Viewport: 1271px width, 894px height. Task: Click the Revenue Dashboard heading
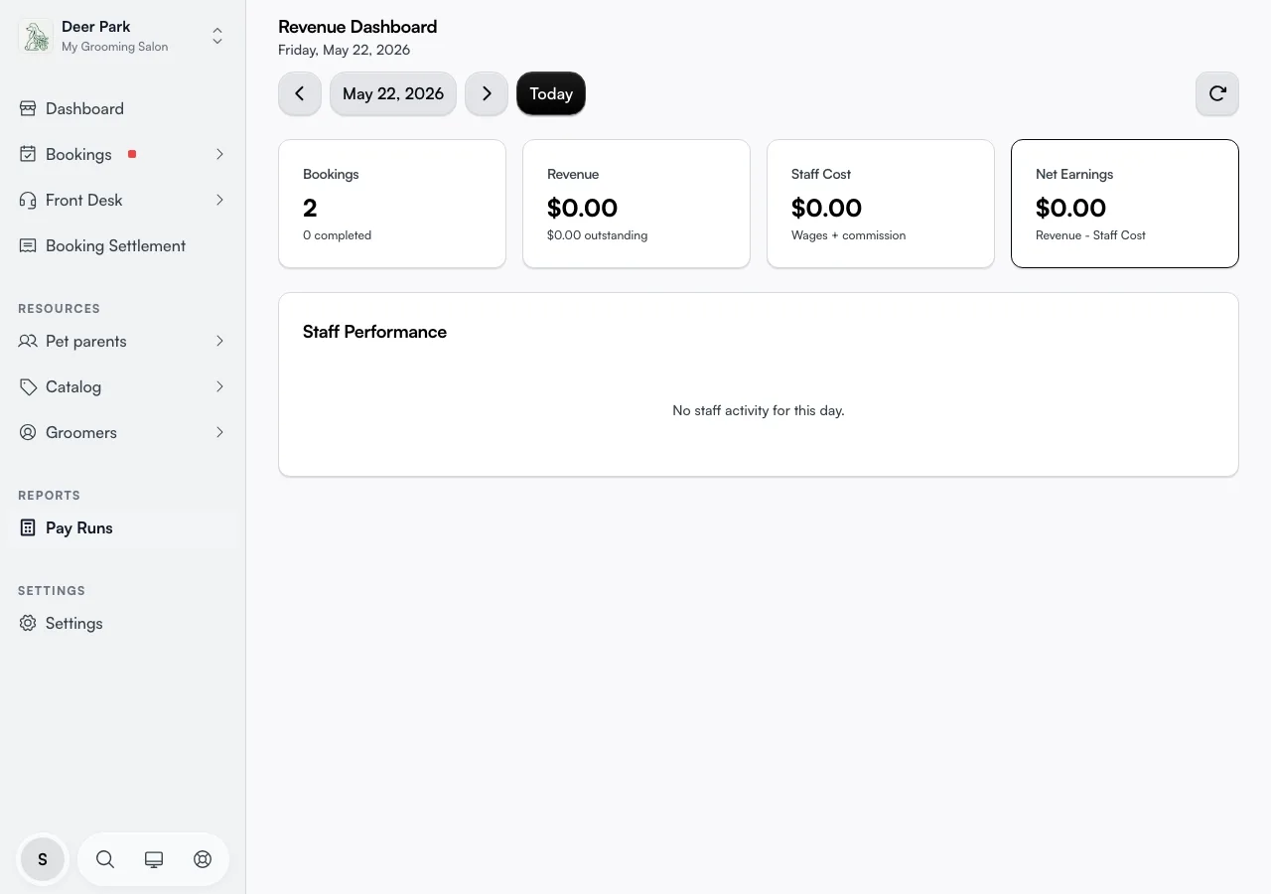(x=357, y=27)
